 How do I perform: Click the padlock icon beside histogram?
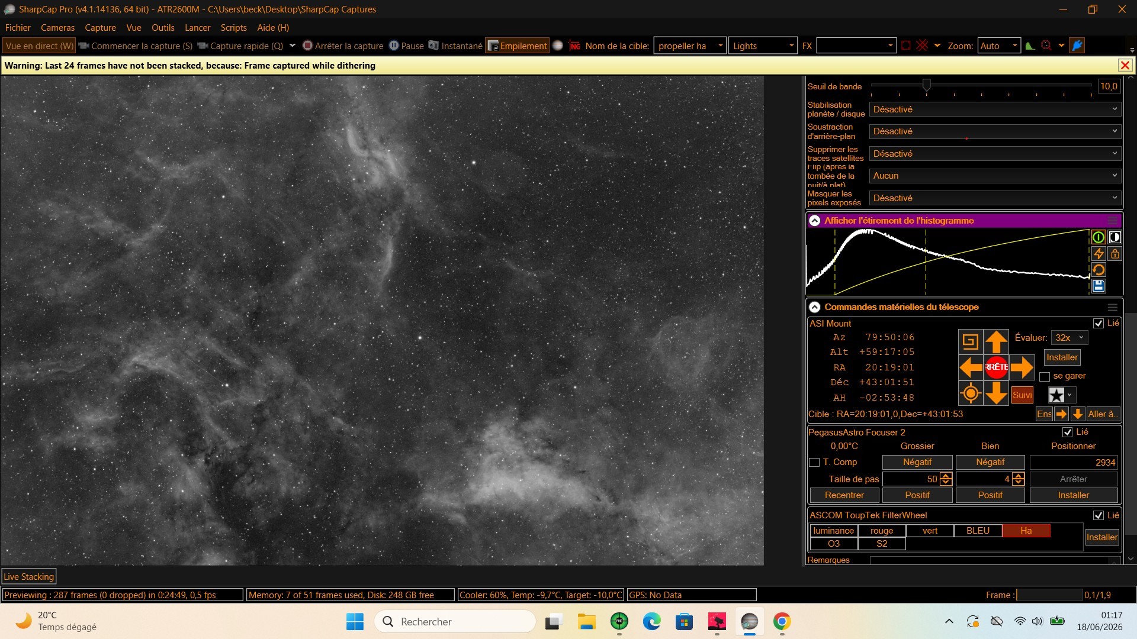[x=1115, y=254]
